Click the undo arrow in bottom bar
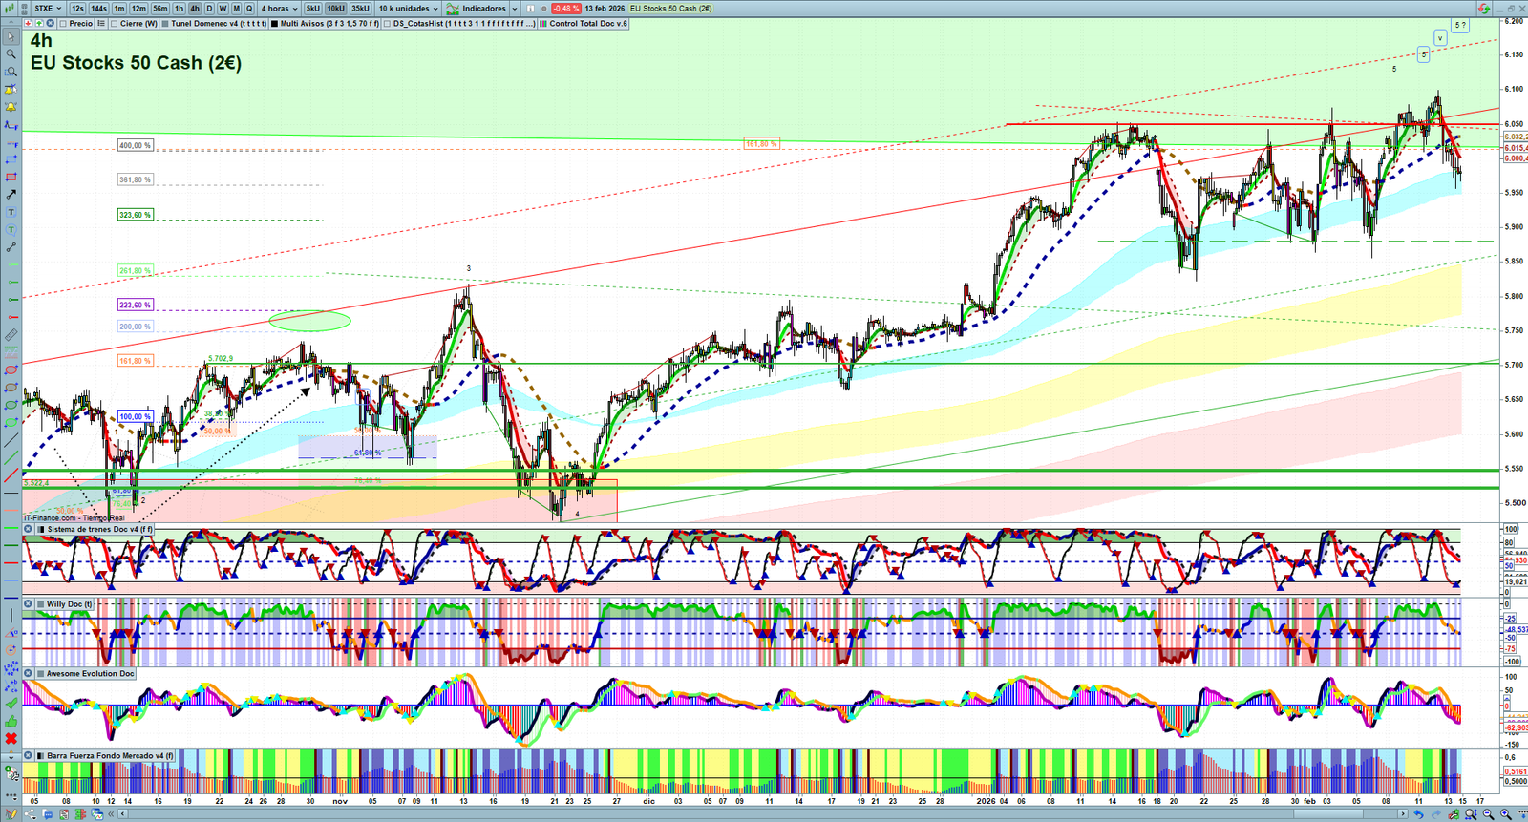 [1418, 814]
